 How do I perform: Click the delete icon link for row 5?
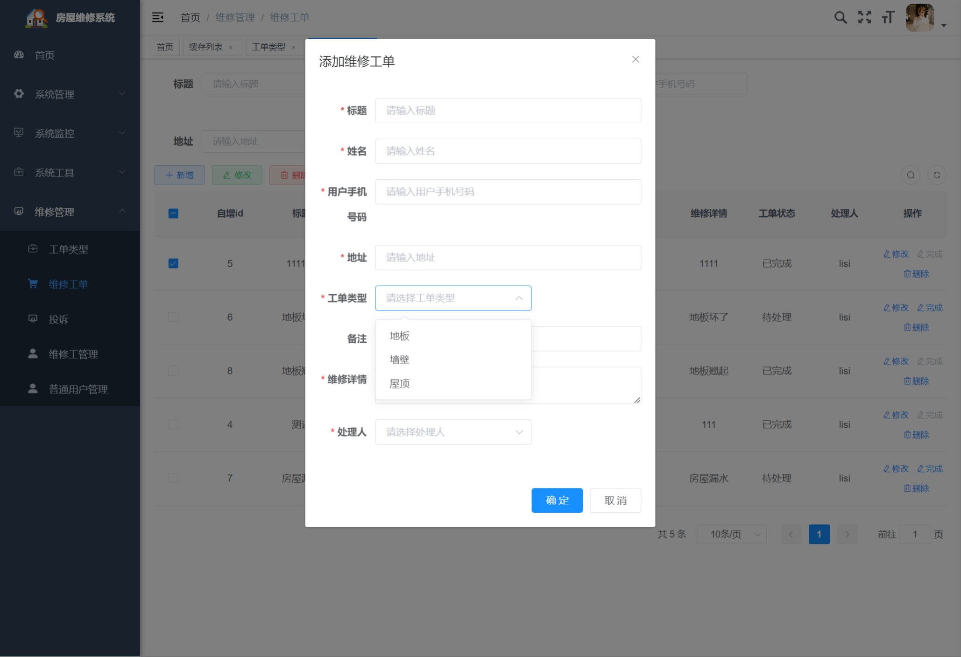click(916, 274)
